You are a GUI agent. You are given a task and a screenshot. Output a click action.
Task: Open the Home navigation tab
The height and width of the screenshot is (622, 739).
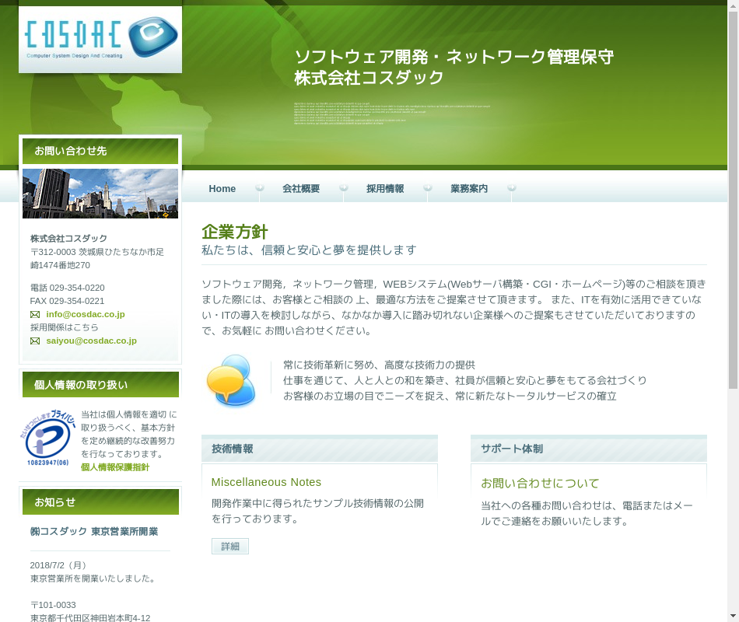pyautogui.click(x=222, y=189)
